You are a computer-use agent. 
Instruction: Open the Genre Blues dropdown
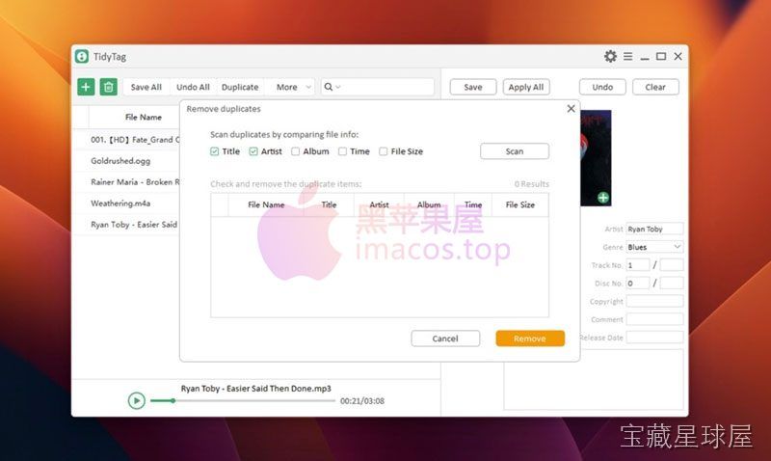654,247
